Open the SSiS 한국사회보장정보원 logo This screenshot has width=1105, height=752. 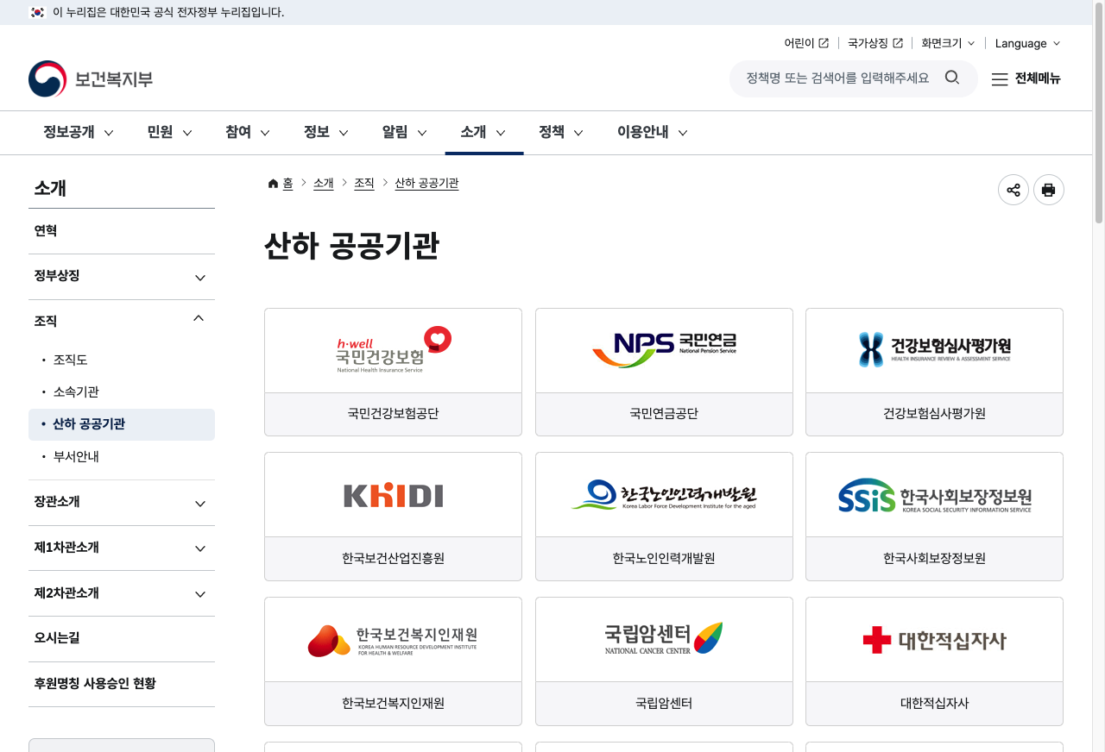[x=934, y=496]
